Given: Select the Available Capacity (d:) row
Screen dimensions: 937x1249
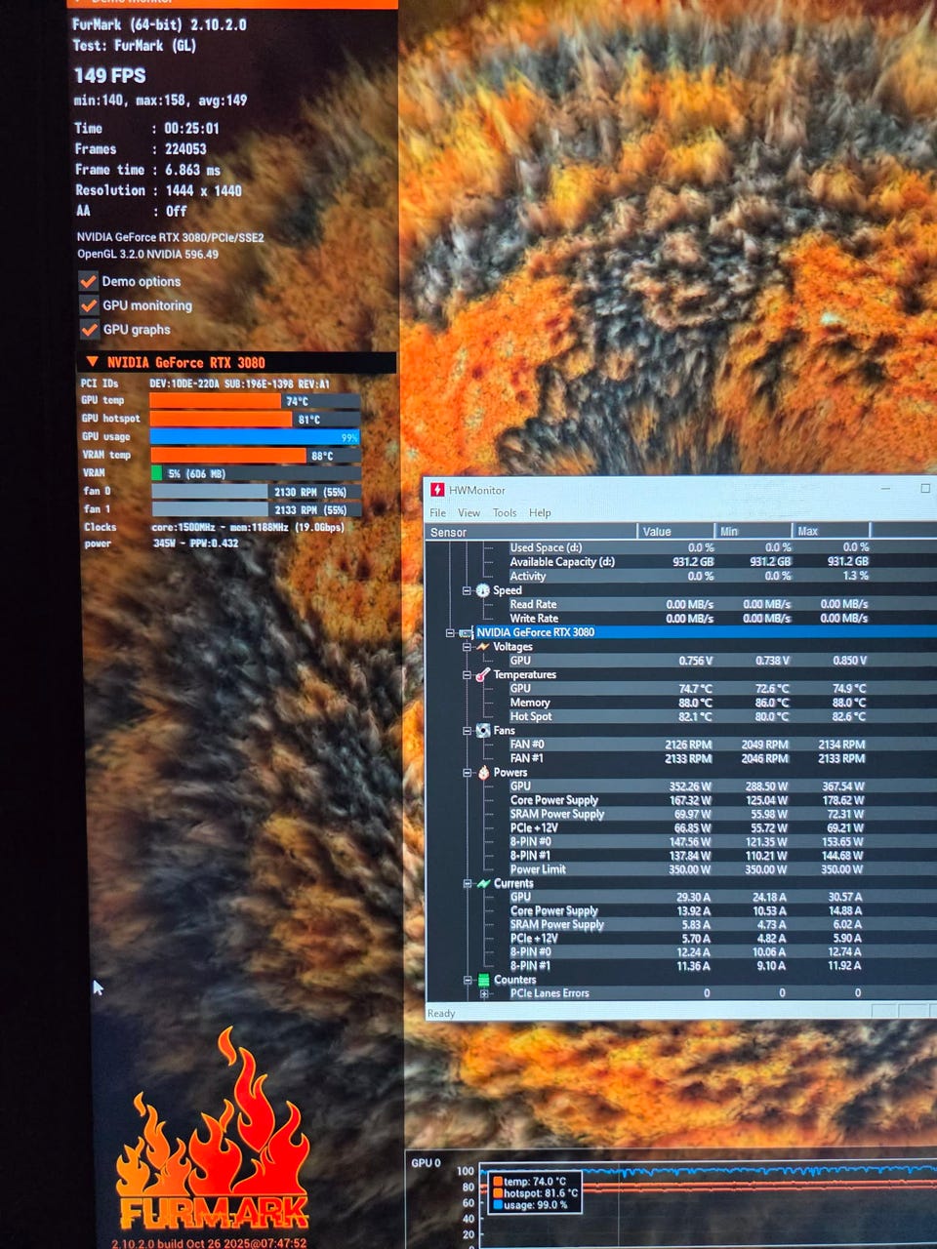Looking at the screenshot, I should click(680, 562).
